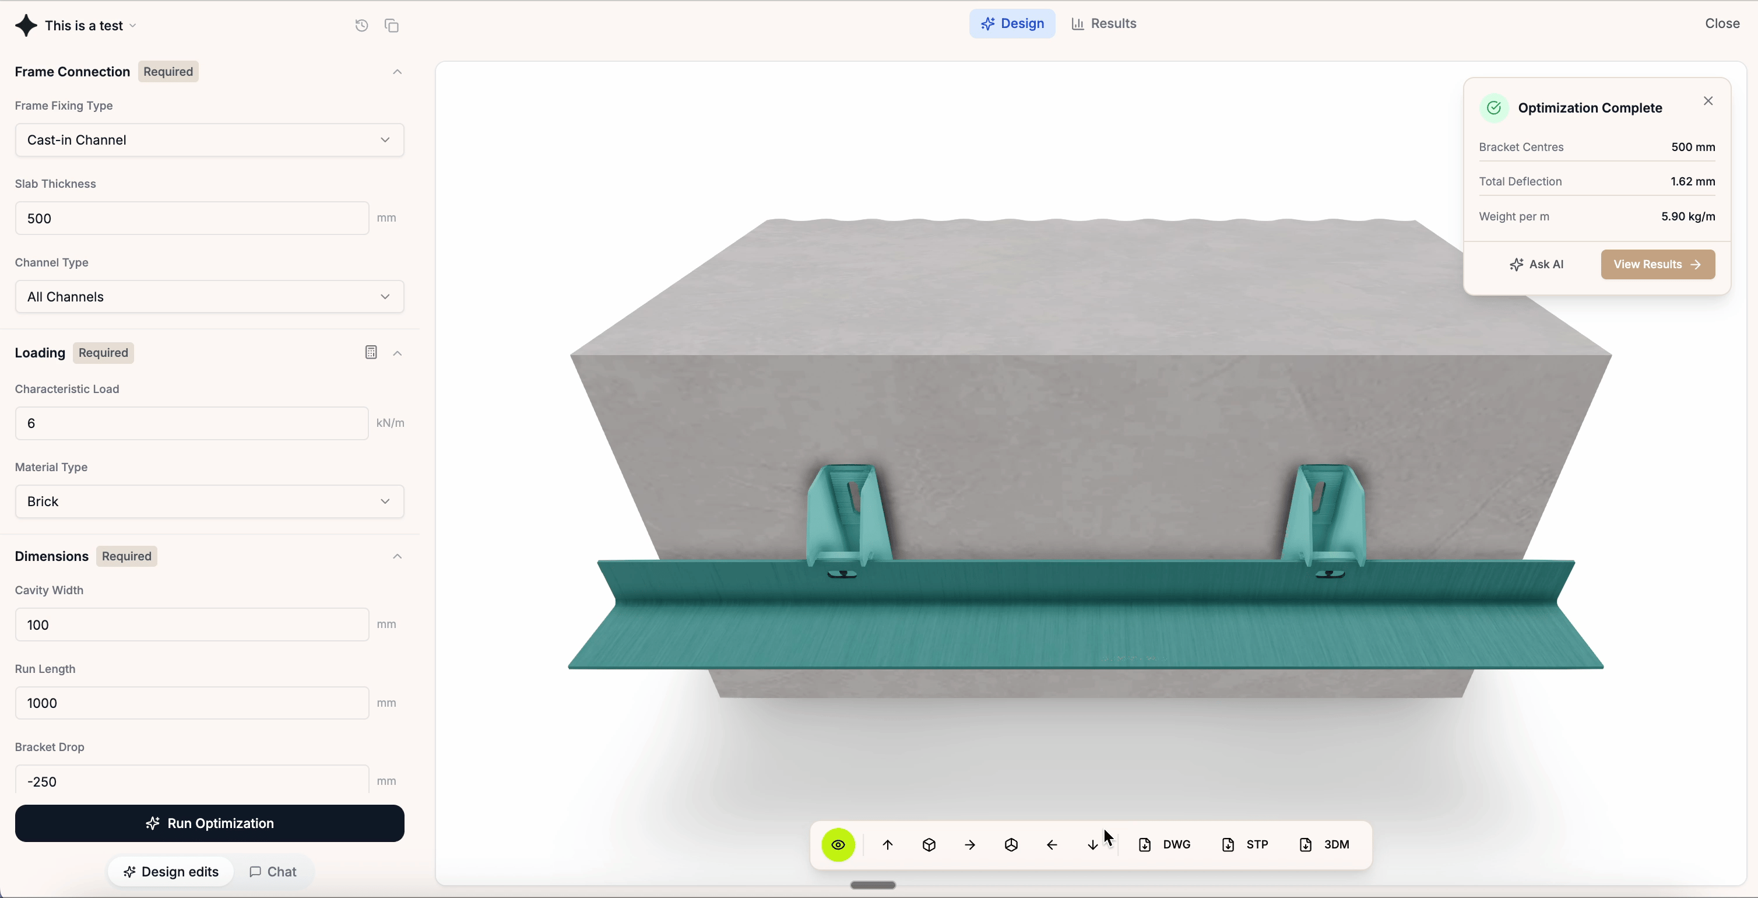Screen dimensions: 1758x898
Task: Click inside the Cavity Width input field
Action: pyautogui.click(x=191, y=624)
